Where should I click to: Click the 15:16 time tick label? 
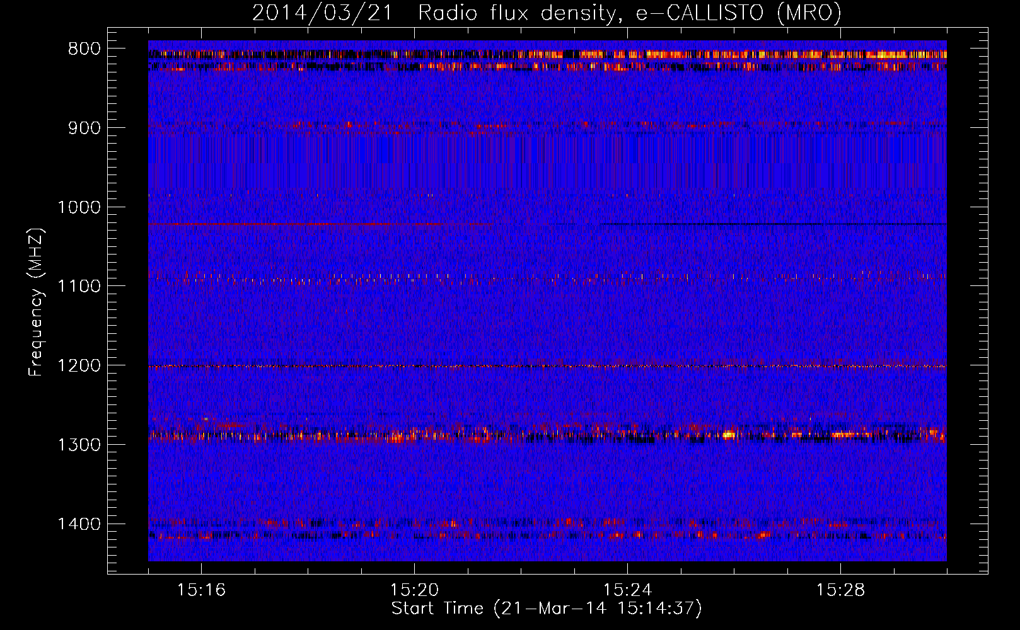point(201,590)
